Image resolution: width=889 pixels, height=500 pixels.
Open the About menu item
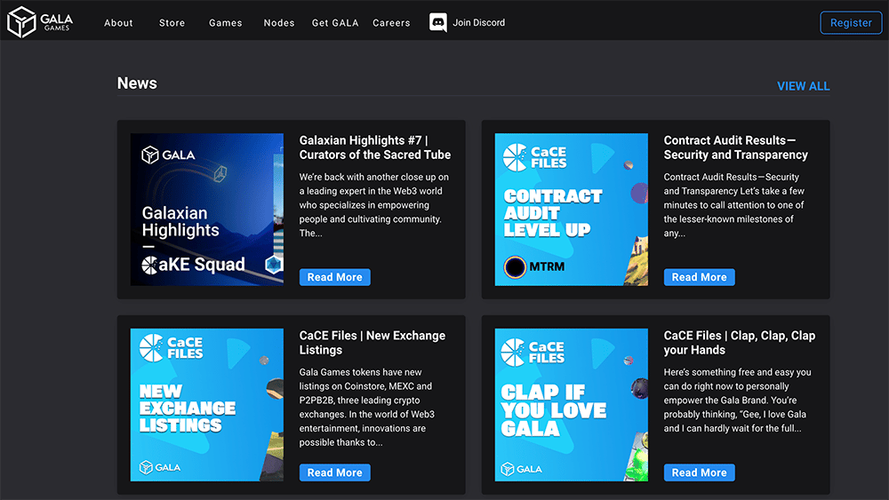point(118,23)
